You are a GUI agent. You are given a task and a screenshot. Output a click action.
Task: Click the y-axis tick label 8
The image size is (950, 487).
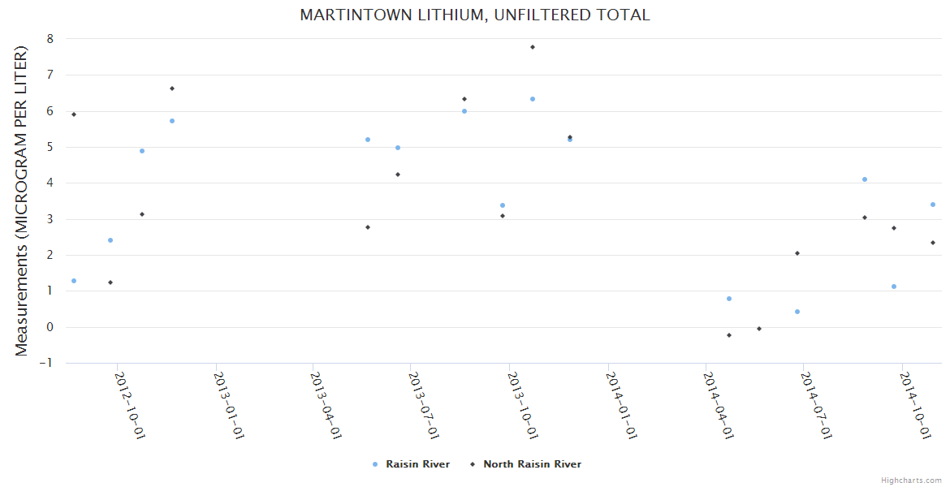[x=50, y=39]
